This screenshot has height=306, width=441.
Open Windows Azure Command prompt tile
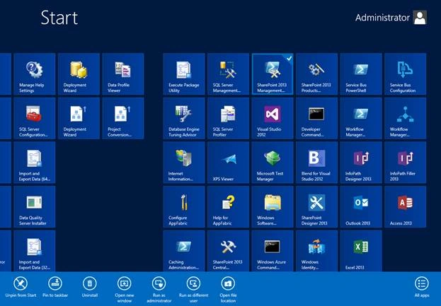click(273, 251)
